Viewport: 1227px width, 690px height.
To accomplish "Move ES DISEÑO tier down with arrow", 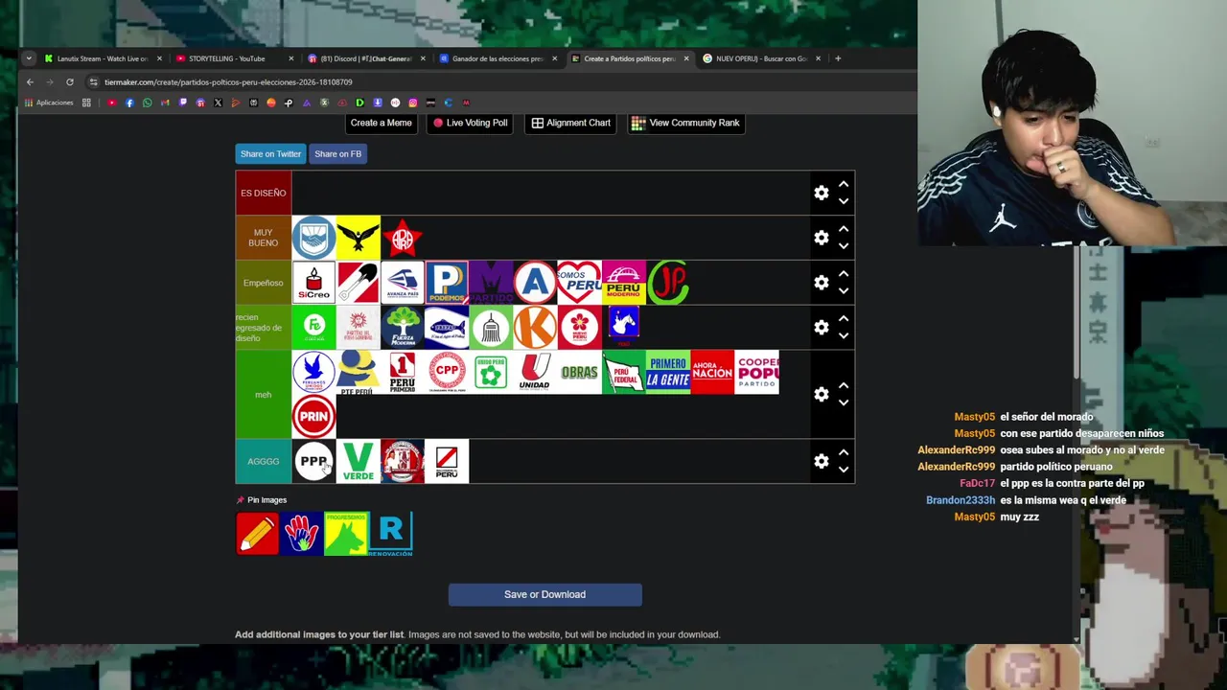I will [x=844, y=201].
